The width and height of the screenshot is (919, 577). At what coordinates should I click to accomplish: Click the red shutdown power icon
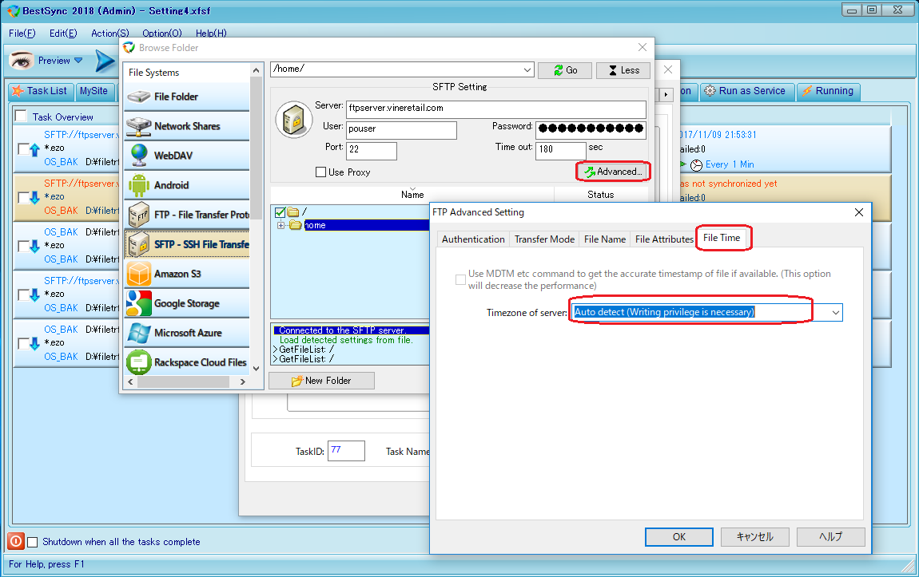tap(16, 541)
